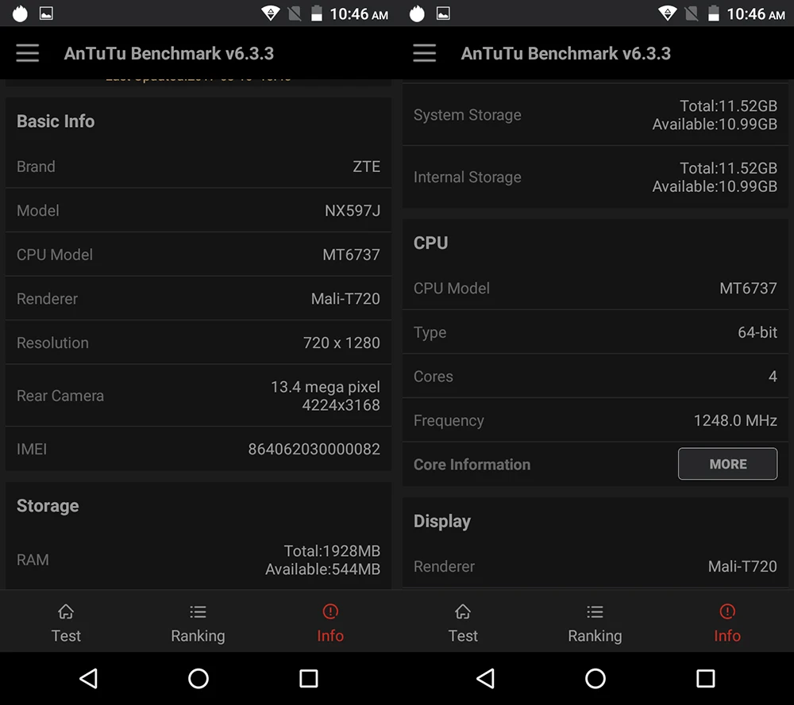Select System Storage Total:11.52GB value
Viewport: 794px width, 705px height.
coord(728,105)
